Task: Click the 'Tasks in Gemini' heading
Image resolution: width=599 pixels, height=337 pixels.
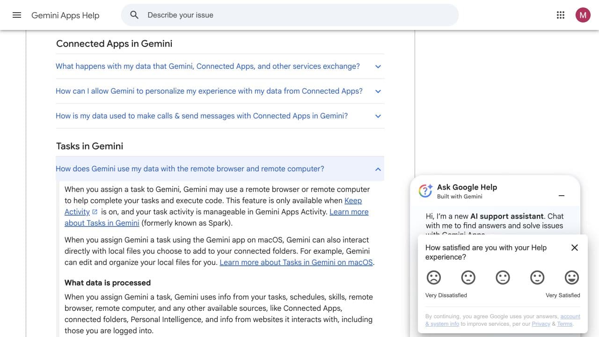Action: click(90, 146)
